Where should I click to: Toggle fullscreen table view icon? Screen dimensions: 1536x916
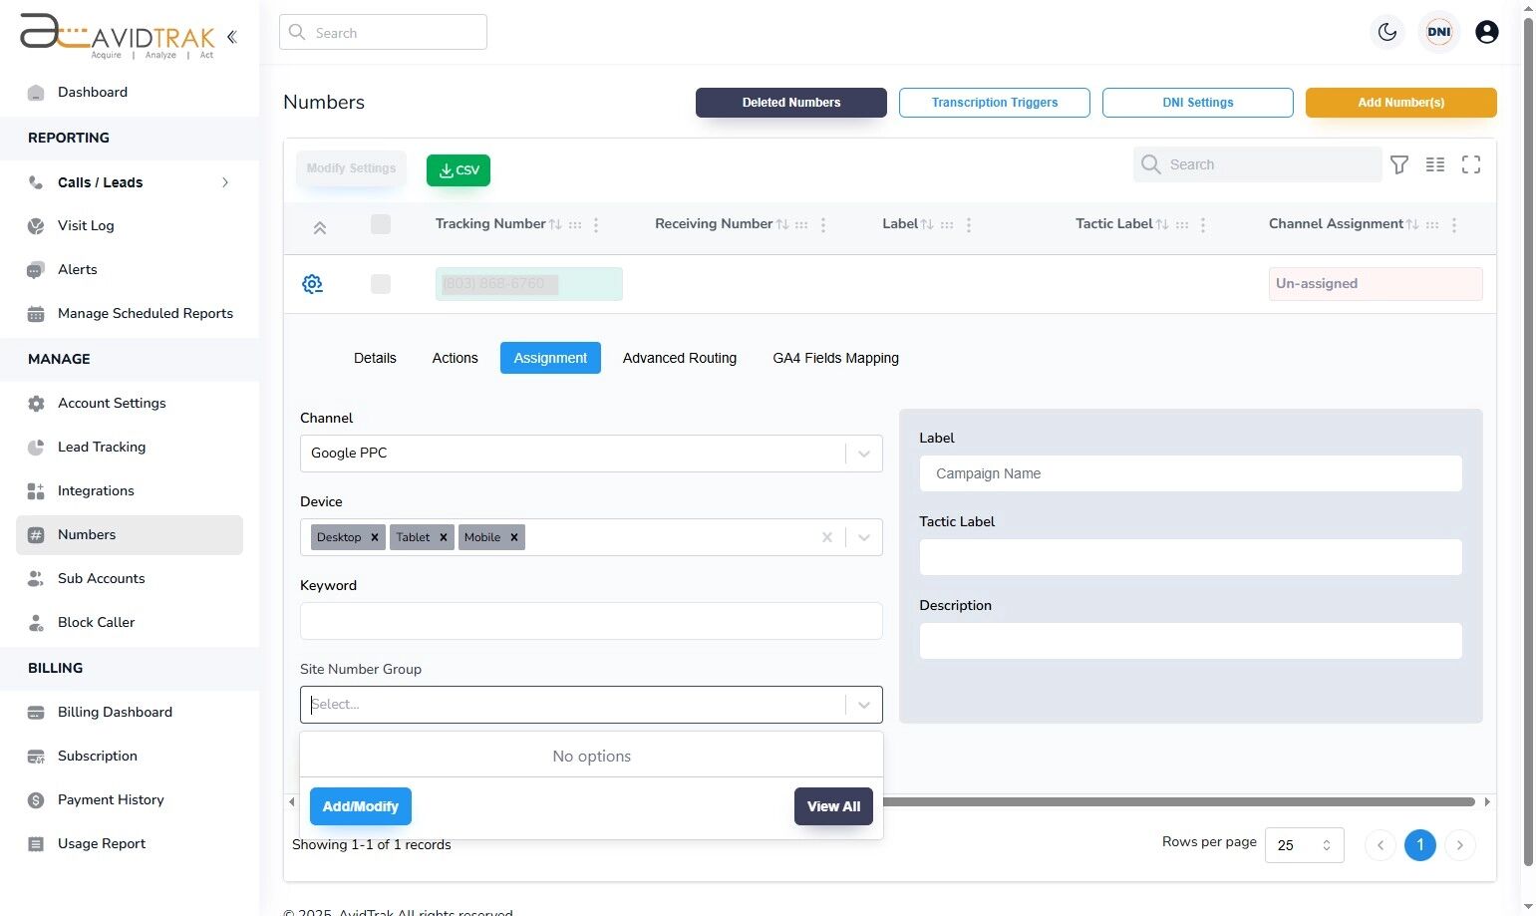point(1471,164)
